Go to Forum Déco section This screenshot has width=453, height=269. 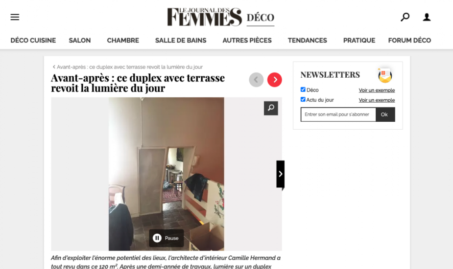(409, 41)
